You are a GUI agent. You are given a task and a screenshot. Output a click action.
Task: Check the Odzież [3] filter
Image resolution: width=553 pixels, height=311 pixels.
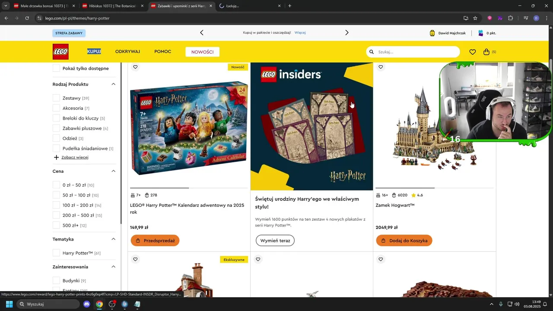tap(56, 138)
